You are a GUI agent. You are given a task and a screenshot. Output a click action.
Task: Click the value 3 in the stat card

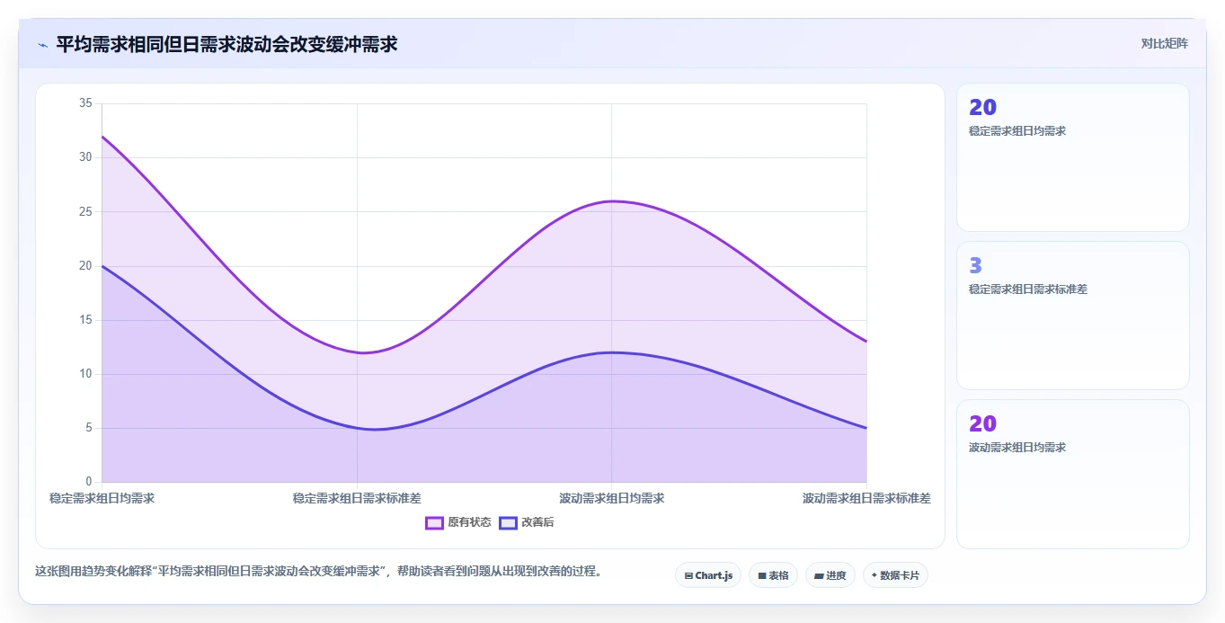[976, 265]
